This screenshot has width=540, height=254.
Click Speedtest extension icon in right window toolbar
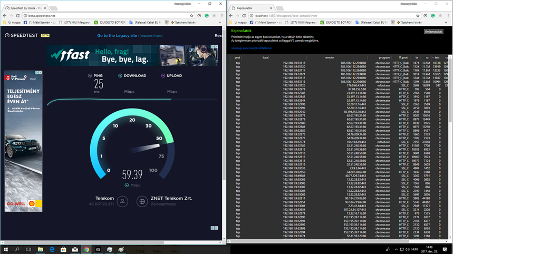click(425, 16)
